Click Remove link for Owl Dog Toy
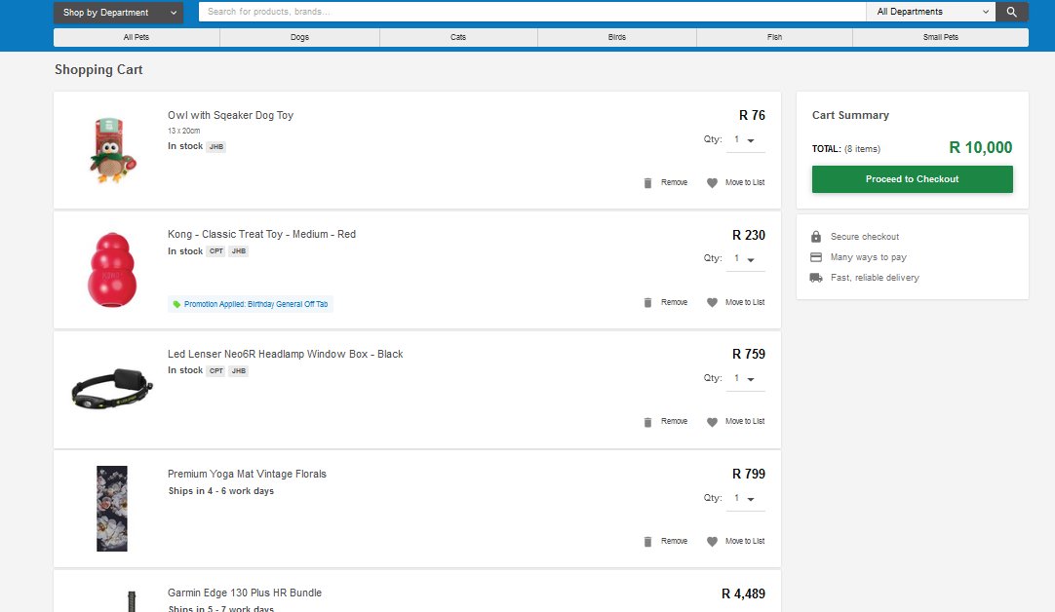This screenshot has height=612, width=1055. 674,182
